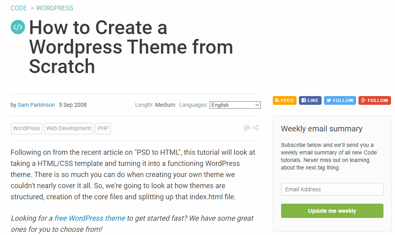The height and width of the screenshot is (235, 395).
Task: Click the Twitter Follow button
Action: [340, 100]
